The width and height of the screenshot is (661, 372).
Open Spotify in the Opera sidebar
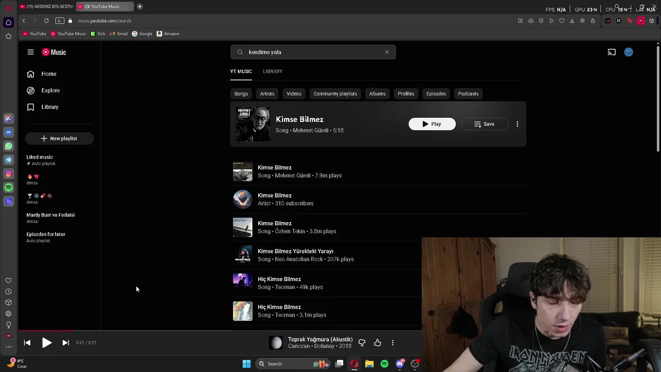8,188
